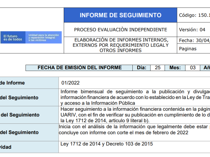Select 'Informe bimensual de seguimiento' line

(135, 92)
